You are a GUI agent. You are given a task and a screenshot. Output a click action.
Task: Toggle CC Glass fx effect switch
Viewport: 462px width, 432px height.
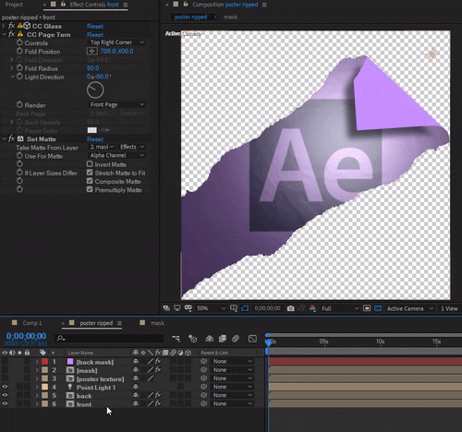click(x=11, y=26)
